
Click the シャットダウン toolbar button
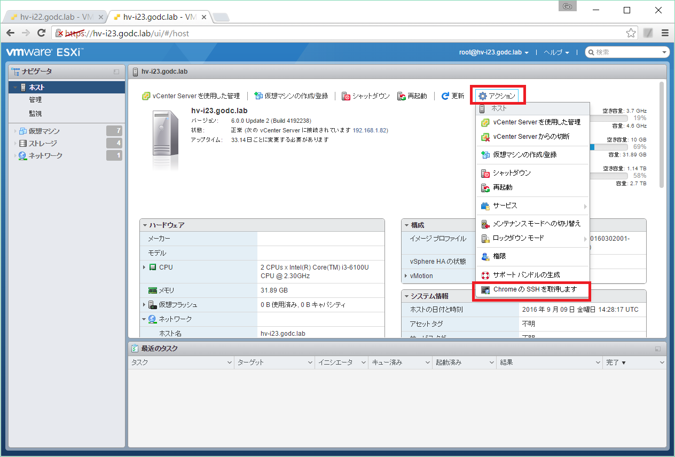coord(366,96)
